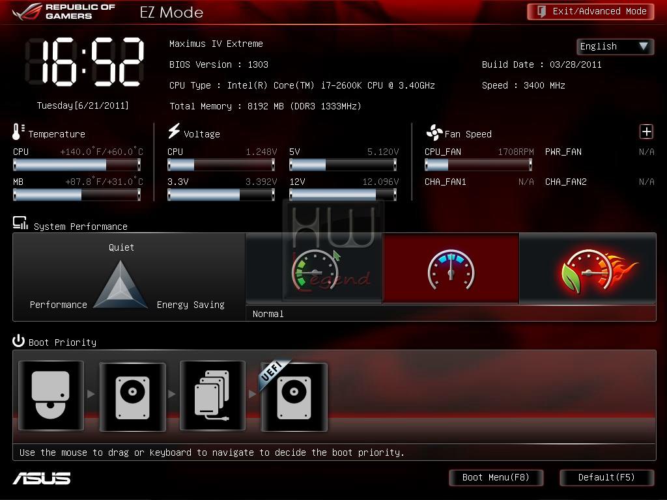Open Boot Menu(F8)

496,477
